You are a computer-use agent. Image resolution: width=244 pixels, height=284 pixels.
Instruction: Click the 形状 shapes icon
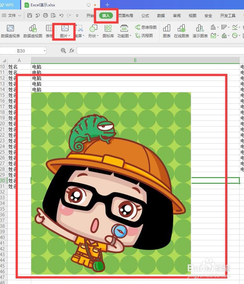point(93,28)
